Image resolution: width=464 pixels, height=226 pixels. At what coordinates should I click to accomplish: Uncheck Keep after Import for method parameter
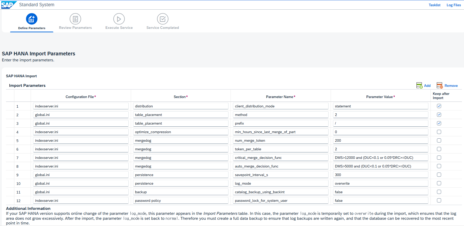(439, 115)
